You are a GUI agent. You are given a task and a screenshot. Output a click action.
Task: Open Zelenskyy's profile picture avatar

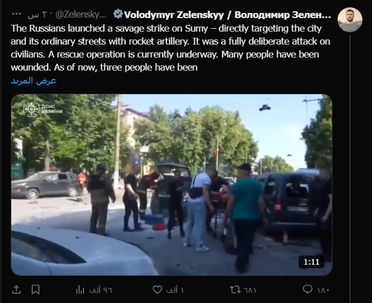[x=350, y=20]
